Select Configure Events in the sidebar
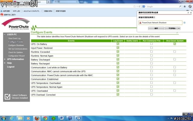 click(16, 42)
